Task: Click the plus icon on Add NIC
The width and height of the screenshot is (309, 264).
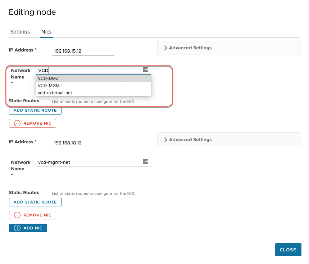Action: click(18, 228)
